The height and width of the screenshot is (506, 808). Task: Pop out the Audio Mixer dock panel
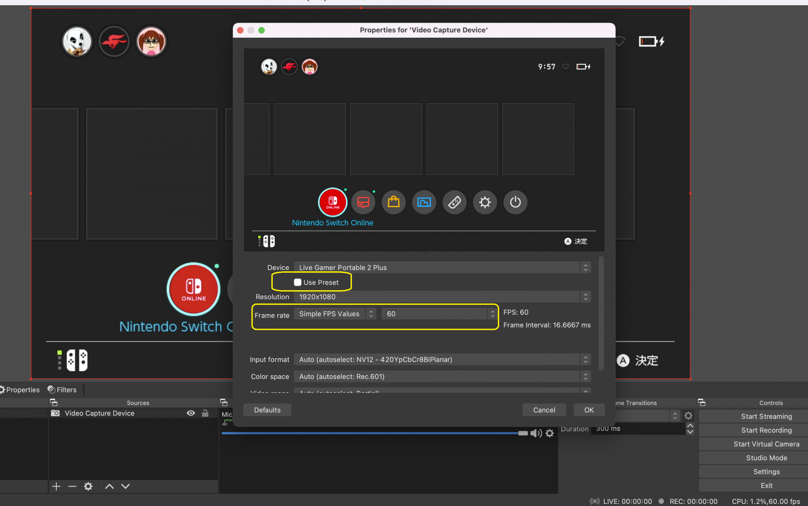point(224,403)
